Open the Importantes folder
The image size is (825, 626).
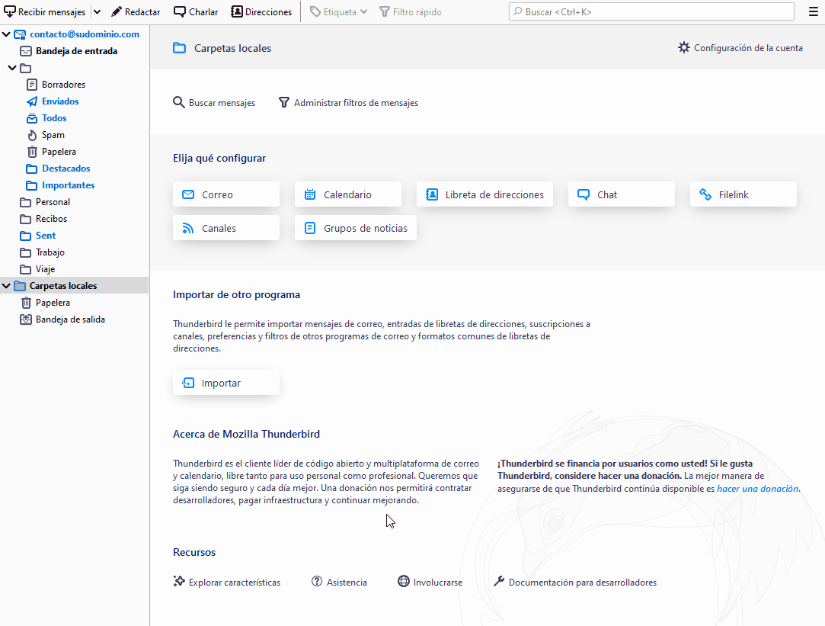pyautogui.click(x=69, y=185)
